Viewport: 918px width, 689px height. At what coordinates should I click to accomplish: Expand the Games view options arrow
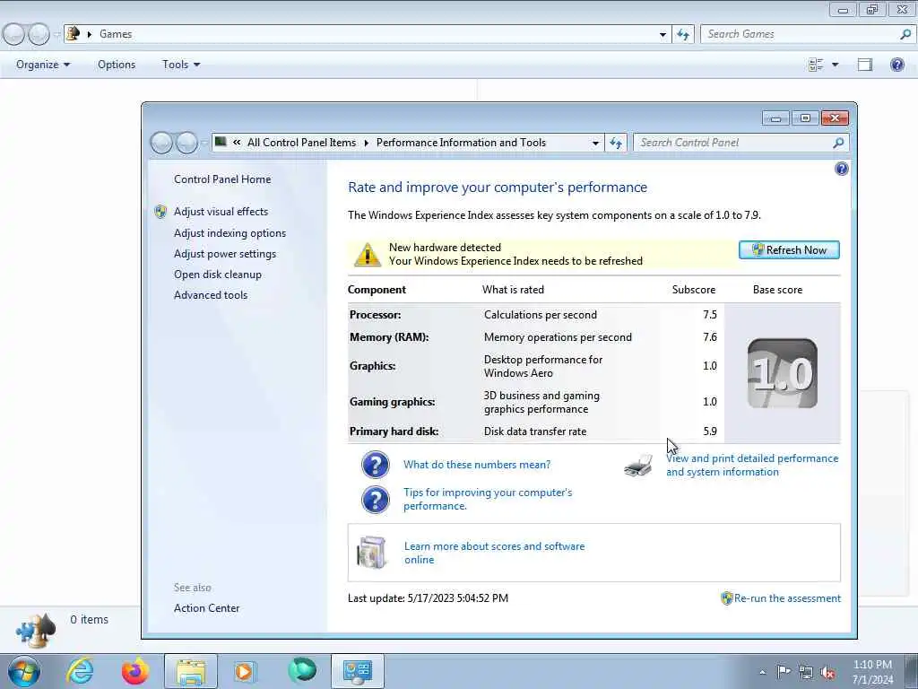point(836,65)
